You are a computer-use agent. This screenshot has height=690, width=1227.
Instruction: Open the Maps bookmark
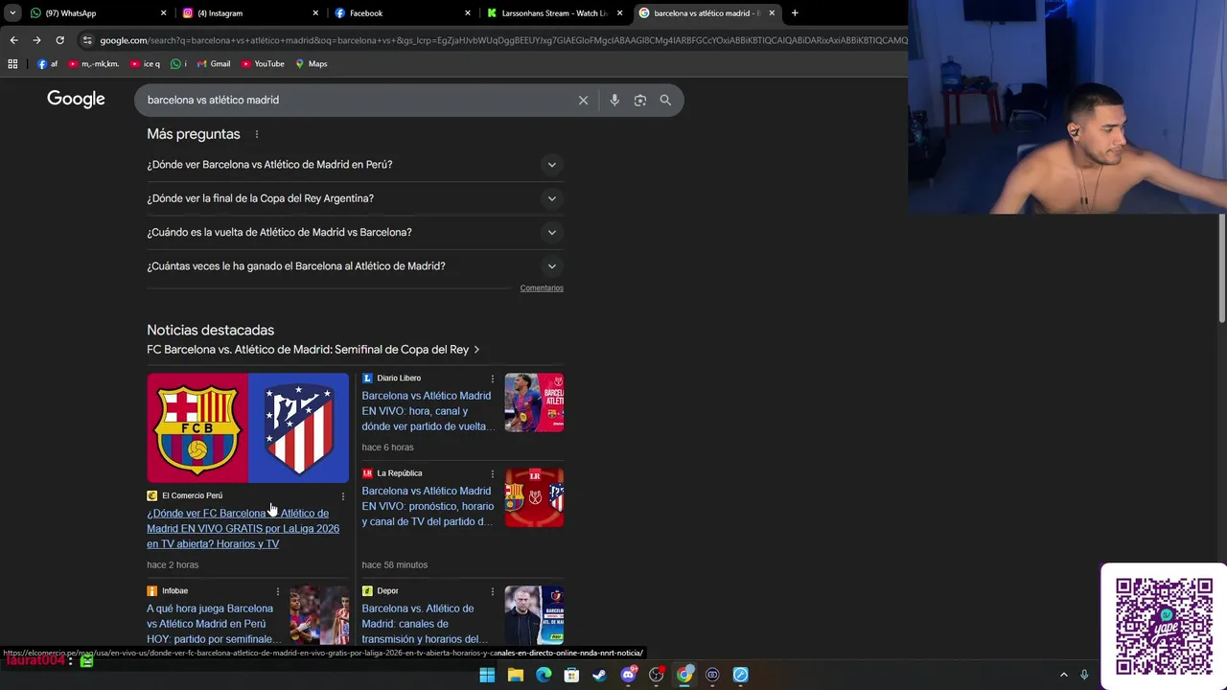coord(312,64)
